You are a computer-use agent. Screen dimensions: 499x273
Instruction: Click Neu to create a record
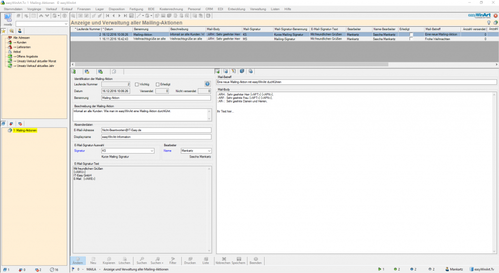[93, 260]
